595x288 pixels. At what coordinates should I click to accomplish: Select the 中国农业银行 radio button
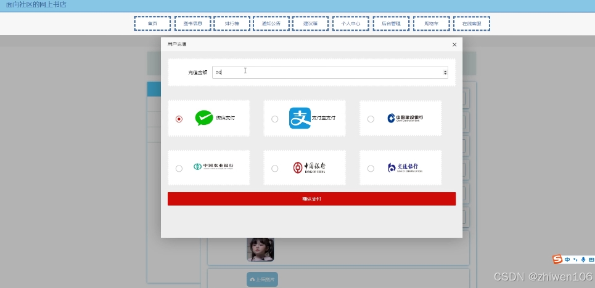(x=179, y=169)
